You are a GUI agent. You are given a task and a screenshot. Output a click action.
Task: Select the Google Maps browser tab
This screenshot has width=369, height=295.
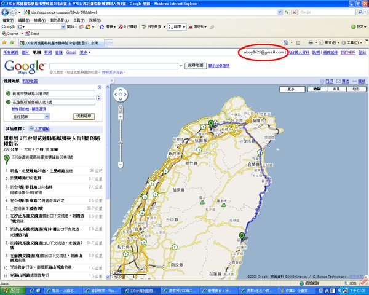click(x=61, y=43)
